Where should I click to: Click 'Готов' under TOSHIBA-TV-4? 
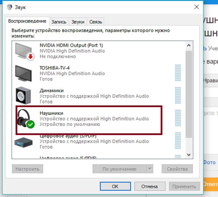pos(46,79)
